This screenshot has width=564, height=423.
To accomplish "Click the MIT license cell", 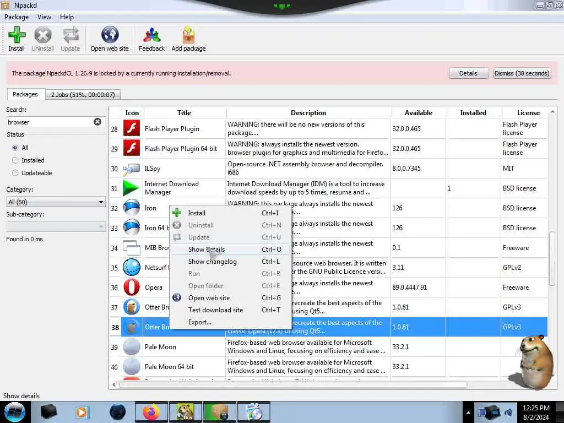I will pos(524,169).
